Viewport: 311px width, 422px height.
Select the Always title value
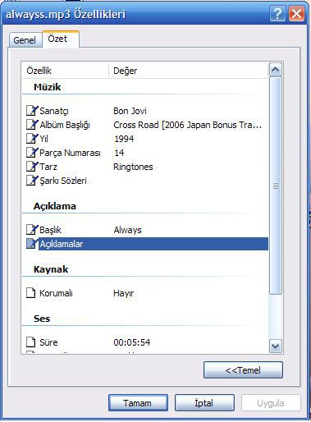click(128, 230)
